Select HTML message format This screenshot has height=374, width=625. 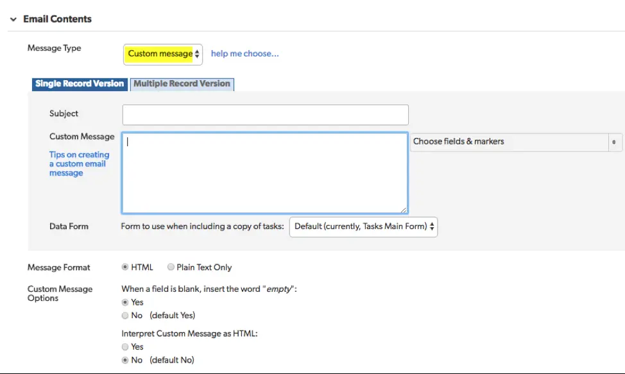(125, 267)
